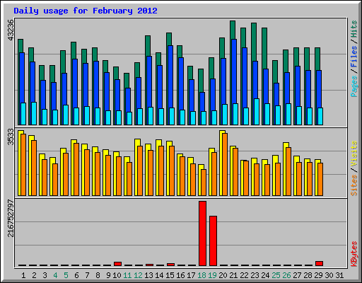Screen dimensions: 362x283
Task: Click the 'Files' legend label
Action: 354,56
